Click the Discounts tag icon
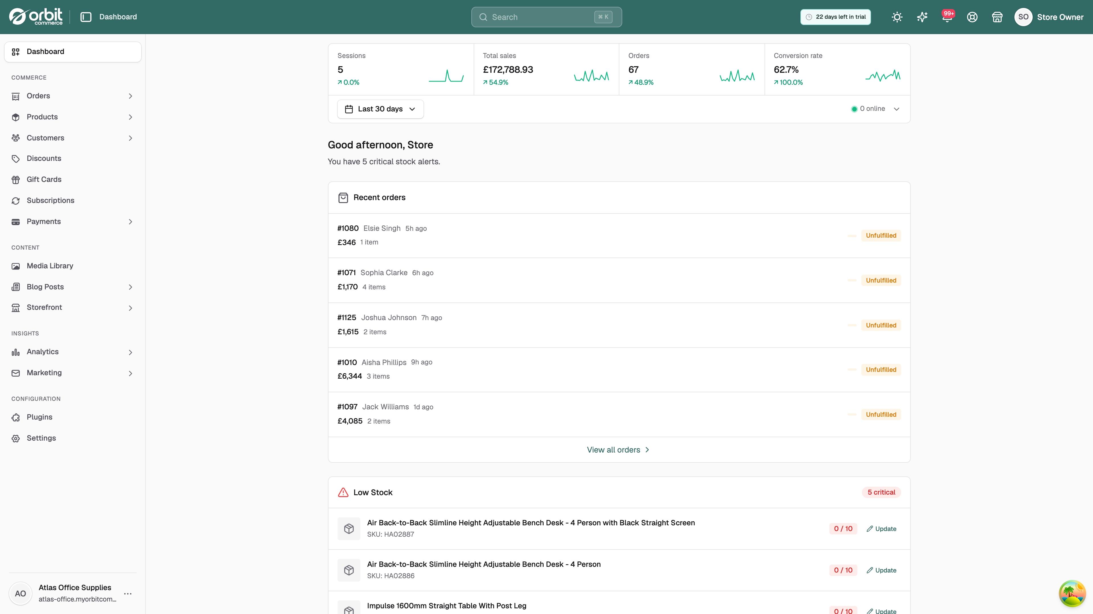The height and width of the screenshot is (614, 1093). (16, 159)
